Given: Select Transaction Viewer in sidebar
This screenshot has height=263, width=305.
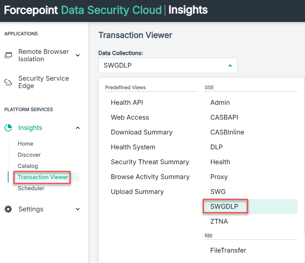Looking at the screenshot, I should 43,177.
